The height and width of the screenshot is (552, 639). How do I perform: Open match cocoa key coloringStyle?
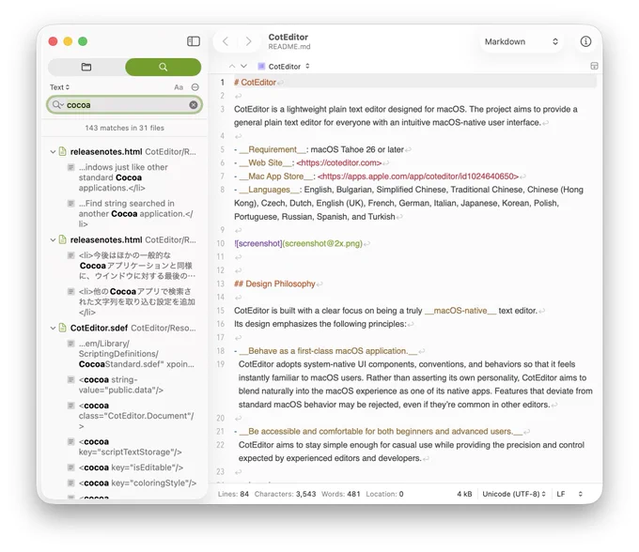click(x=132, y=483)
